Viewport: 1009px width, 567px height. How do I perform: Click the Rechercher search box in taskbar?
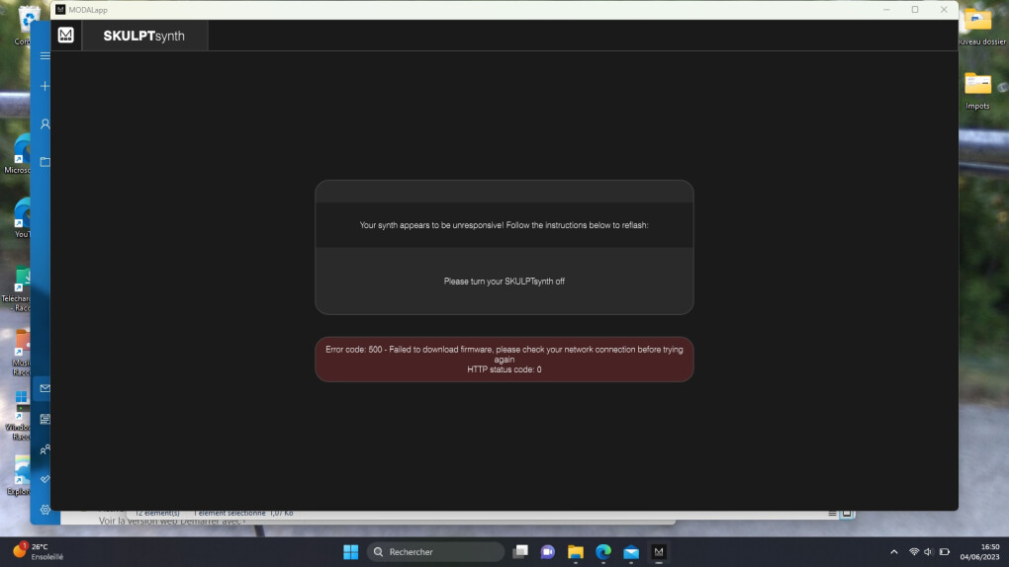coord(435,551)
